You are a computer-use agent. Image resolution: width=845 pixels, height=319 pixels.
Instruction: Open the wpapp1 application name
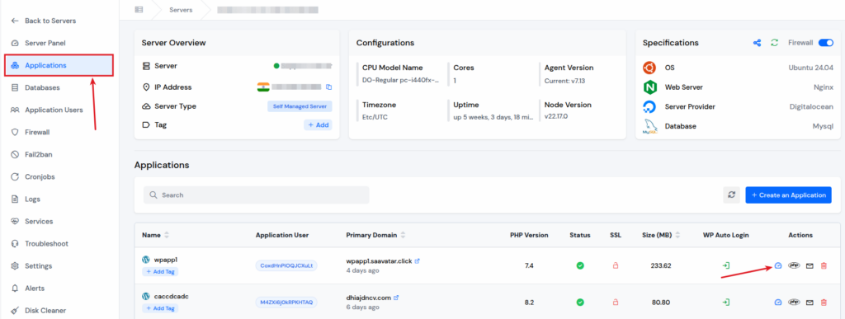tap(164, 260)
